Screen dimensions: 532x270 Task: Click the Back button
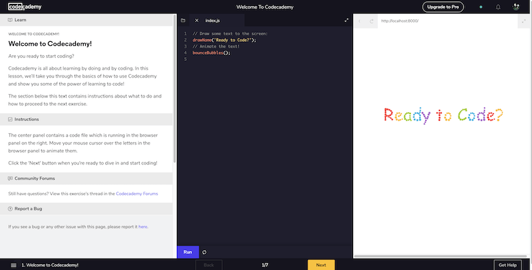(209, 265)
